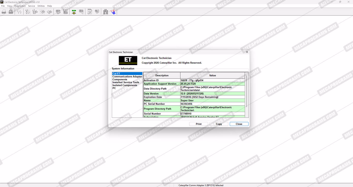Screen dimensions: 353x187
Task: Click the binoculars toolbar icon
Action: click(105, 12)
